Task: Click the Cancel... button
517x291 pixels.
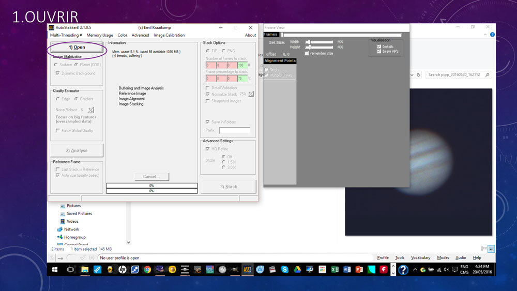Action: click(x=151, y=177)
